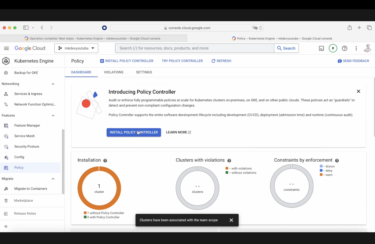Open Feature Manager in the sidebar

tap(27, 126)
